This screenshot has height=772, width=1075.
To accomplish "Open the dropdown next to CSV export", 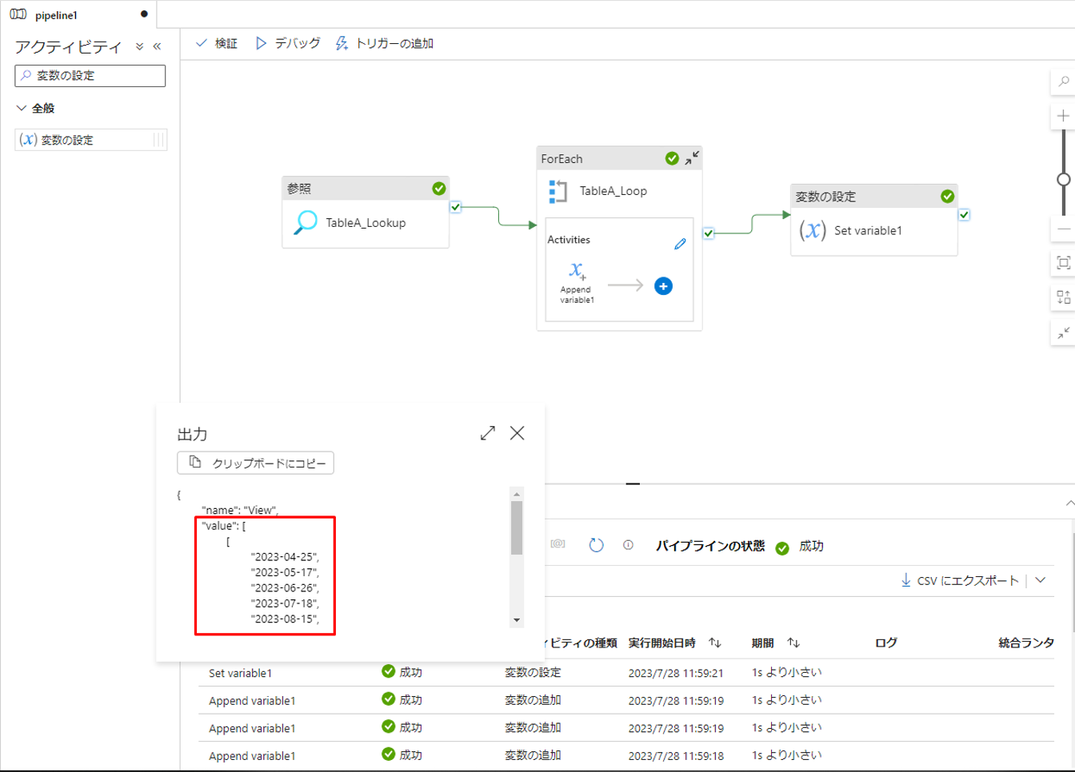I will (x=1041, y=580).
